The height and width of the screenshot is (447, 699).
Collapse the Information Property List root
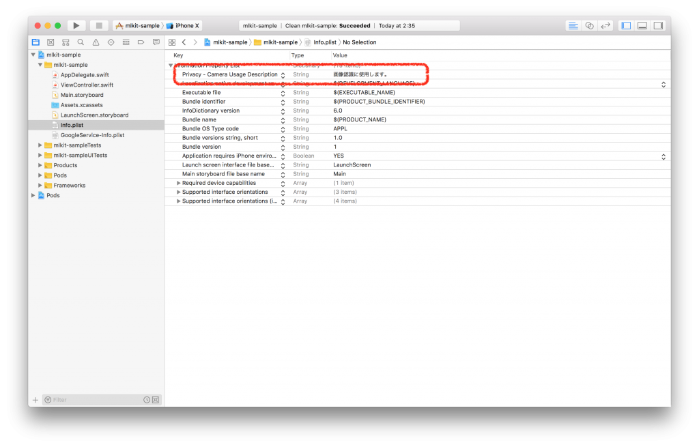click(170, 66)
